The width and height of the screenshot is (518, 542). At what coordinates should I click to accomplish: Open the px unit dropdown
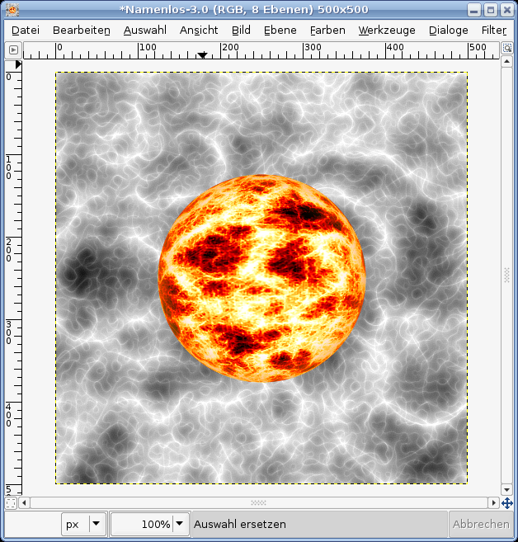pyautogui.click(x=83, y=524)
